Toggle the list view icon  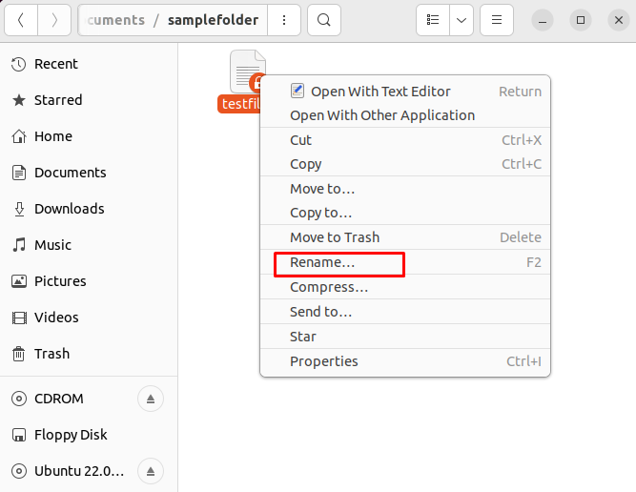[433, 20]
